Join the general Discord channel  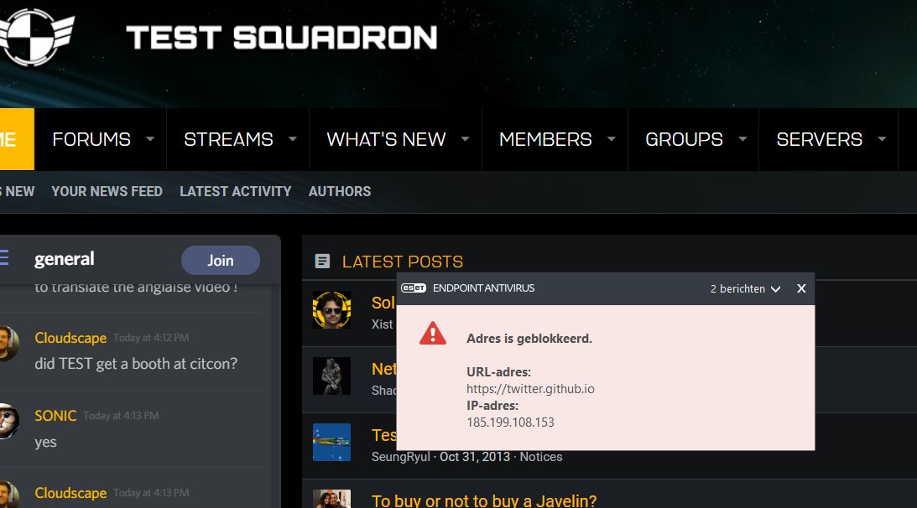[x=220, y=261]
